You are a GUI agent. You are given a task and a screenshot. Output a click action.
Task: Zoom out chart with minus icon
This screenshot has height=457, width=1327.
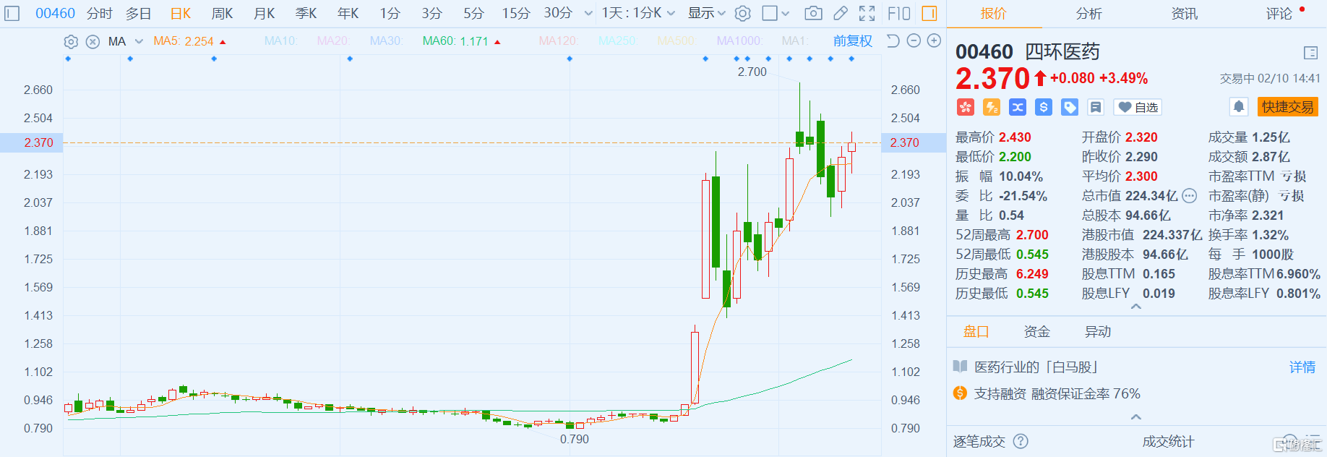(x=914, y=40)
